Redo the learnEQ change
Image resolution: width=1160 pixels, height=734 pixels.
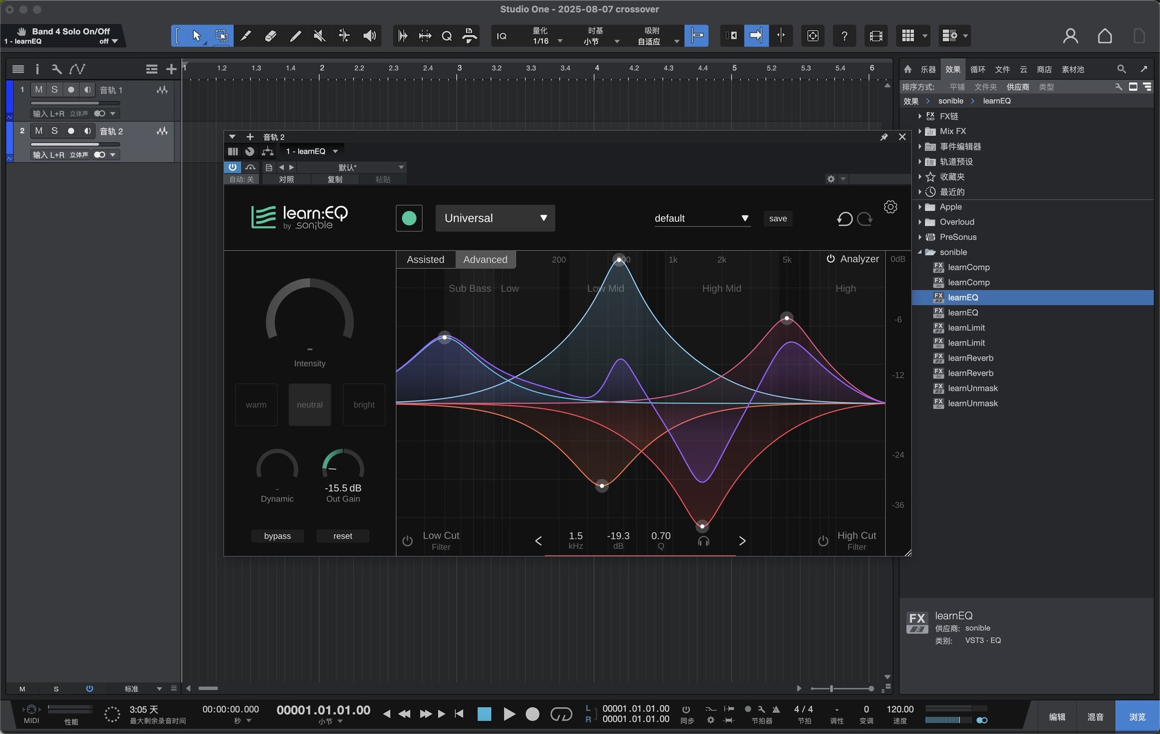865,219
